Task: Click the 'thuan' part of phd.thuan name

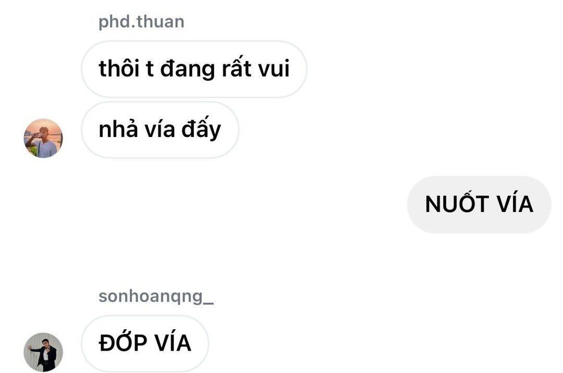Action: (160, 22)
